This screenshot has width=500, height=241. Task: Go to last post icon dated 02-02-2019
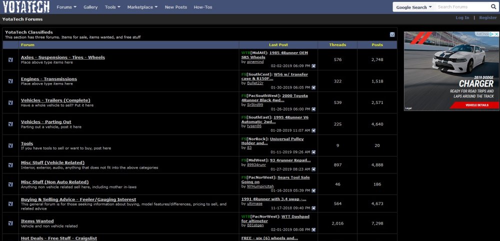click(313, 66)
